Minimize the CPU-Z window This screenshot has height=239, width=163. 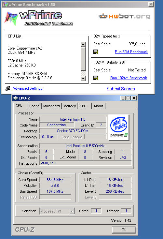pyautogui.click(x=123, y=98)
